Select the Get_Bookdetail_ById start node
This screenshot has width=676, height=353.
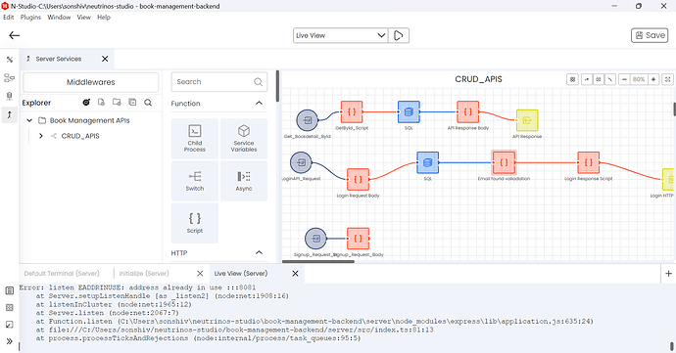click(x=308, y=120)
